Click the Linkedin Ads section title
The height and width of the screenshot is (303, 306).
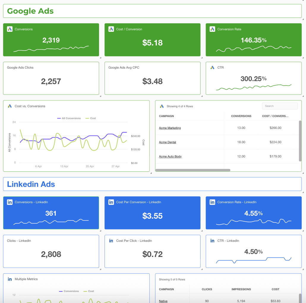click(x=31, y=184)
